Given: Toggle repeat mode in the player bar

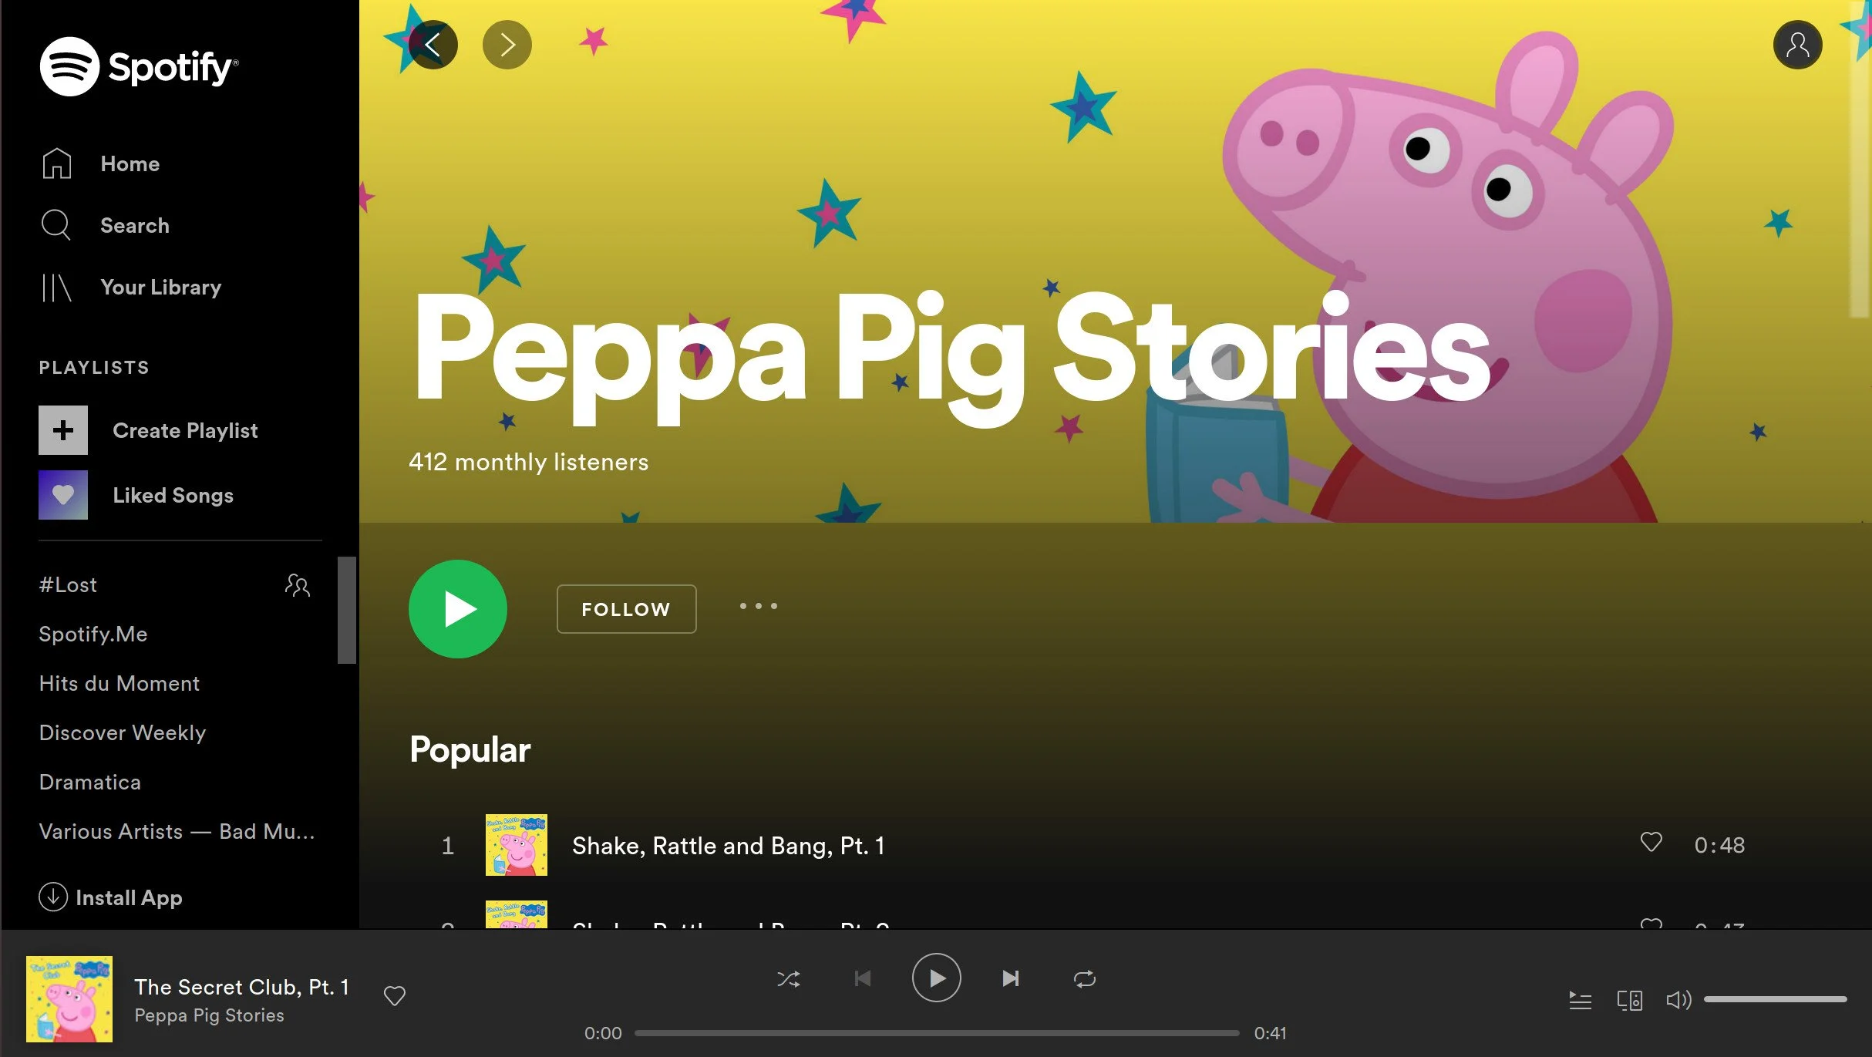Looking at the screenshot, I should click(x=1084, y=979).
